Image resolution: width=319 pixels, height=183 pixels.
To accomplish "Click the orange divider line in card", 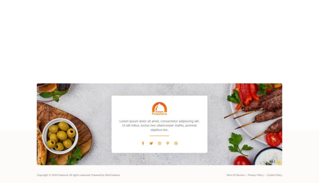I will (x=159, y=136).
